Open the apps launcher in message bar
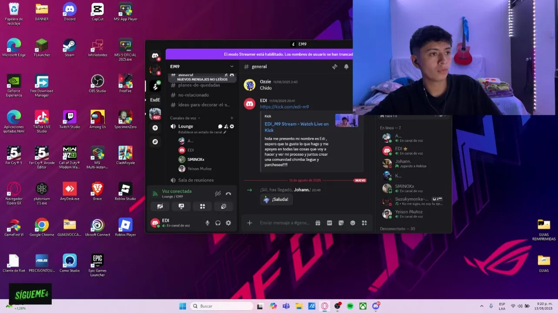Image resolution: width=558 pixels, height=313 pixels. [x=364, y=223]
